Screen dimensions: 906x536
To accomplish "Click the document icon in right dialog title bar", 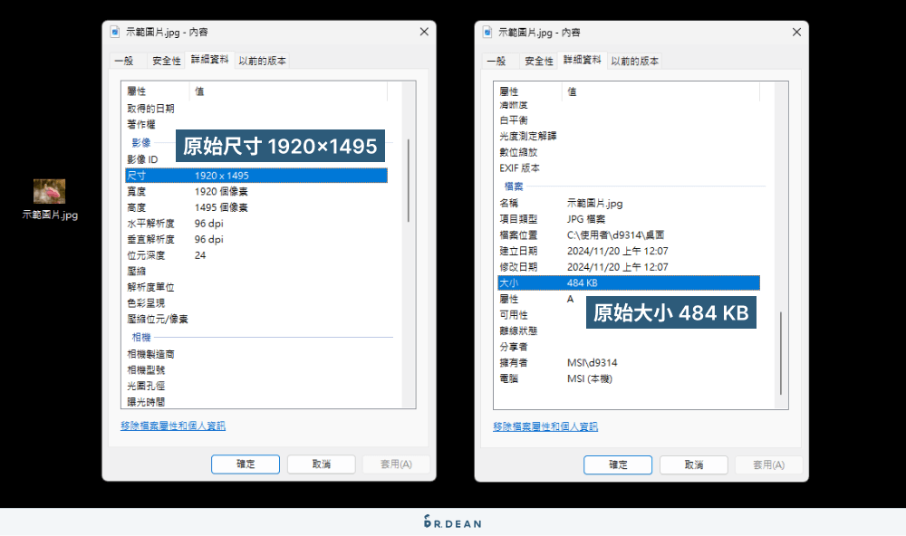I will point(487,31).
